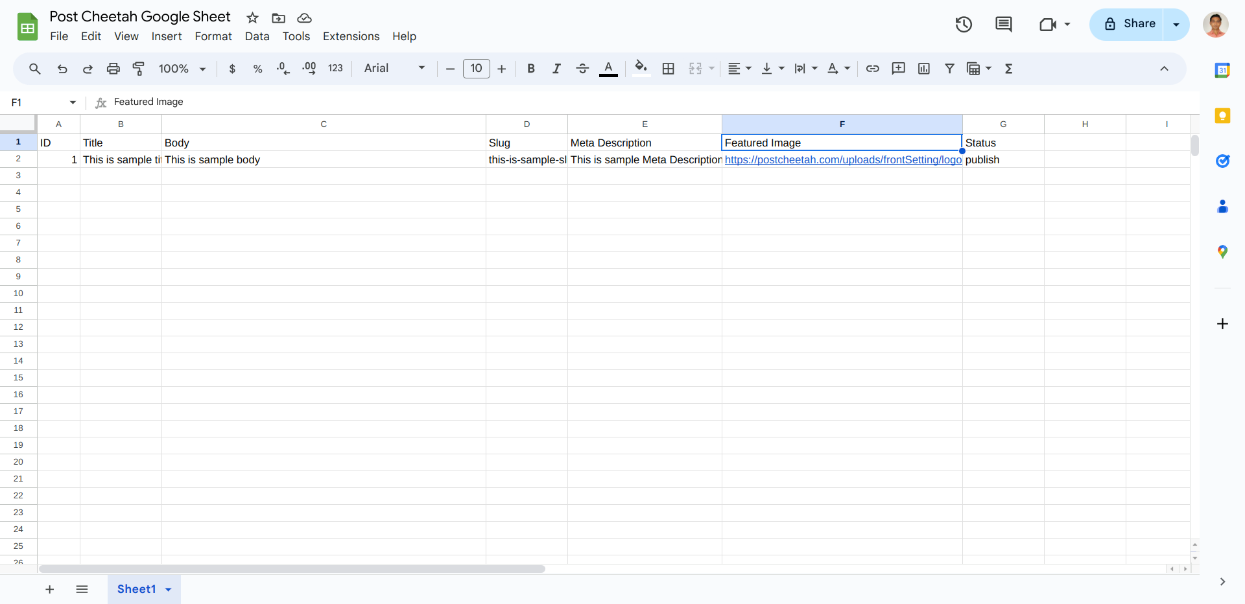
Task: Open the borders tool
Action: 669,69
